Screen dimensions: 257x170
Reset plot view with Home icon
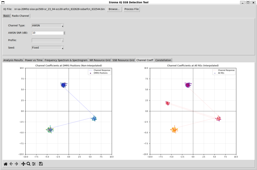[x=5, y=164]
